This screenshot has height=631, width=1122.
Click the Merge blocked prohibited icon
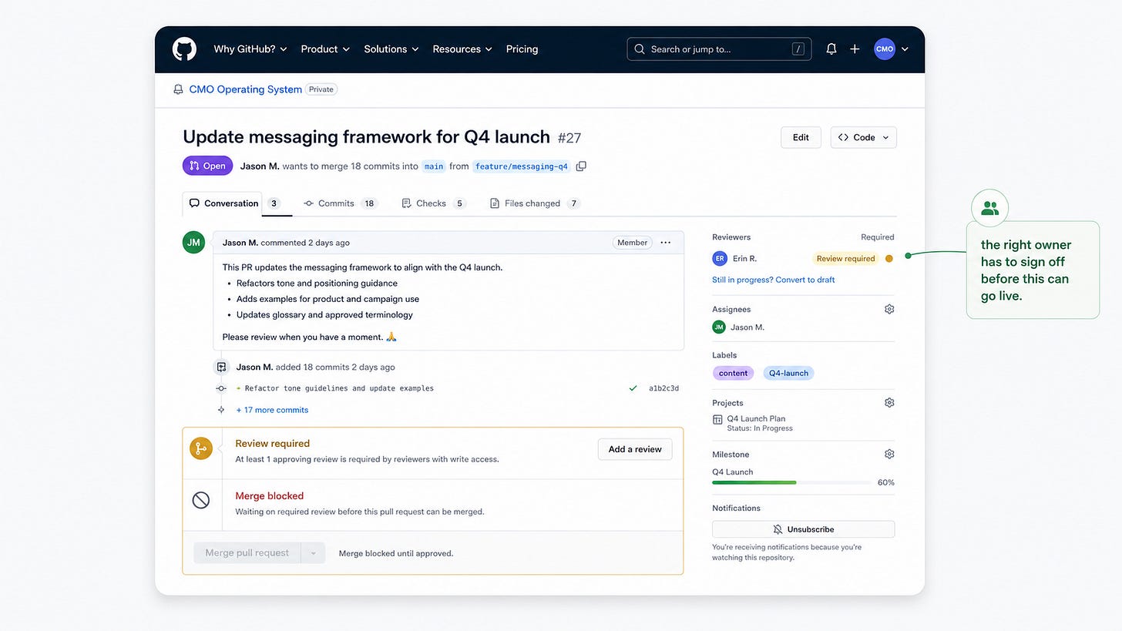point(201,501)
